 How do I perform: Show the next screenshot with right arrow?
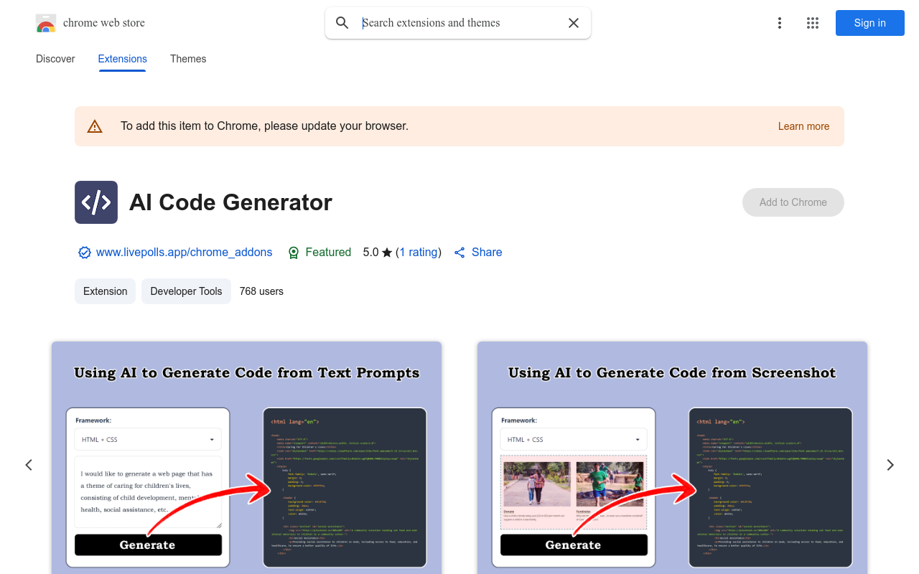pyautogui.click(x=890, y=465)
